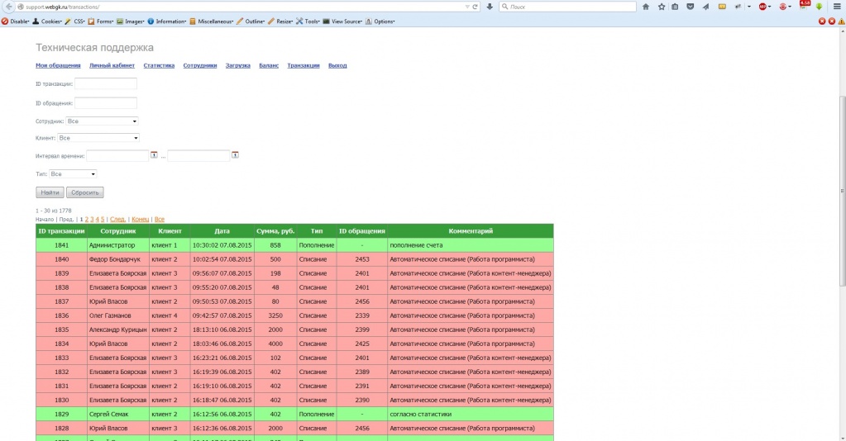The width and height of the screenshot is (846, 441).
Task: Click the browser Home icon
Action: pyautogui.click(x=646, y=7)
